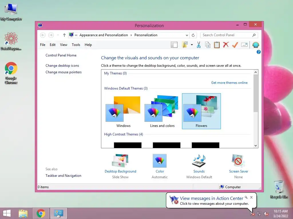Open the Edit menu
The image size is (293, 219).
[x=53, y=45]
